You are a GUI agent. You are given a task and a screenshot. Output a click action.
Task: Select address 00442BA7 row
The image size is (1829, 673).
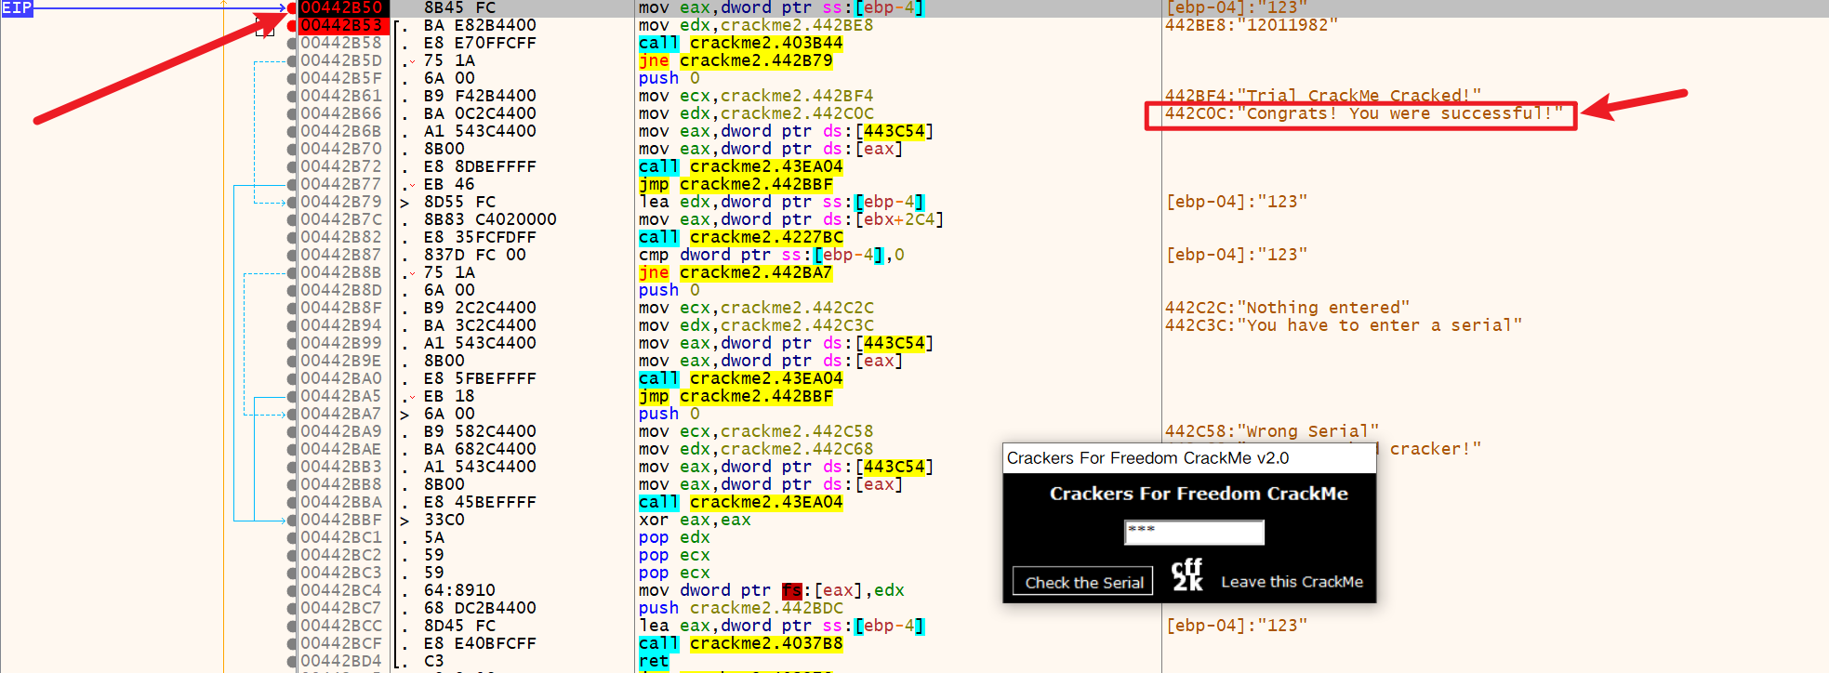341,415
